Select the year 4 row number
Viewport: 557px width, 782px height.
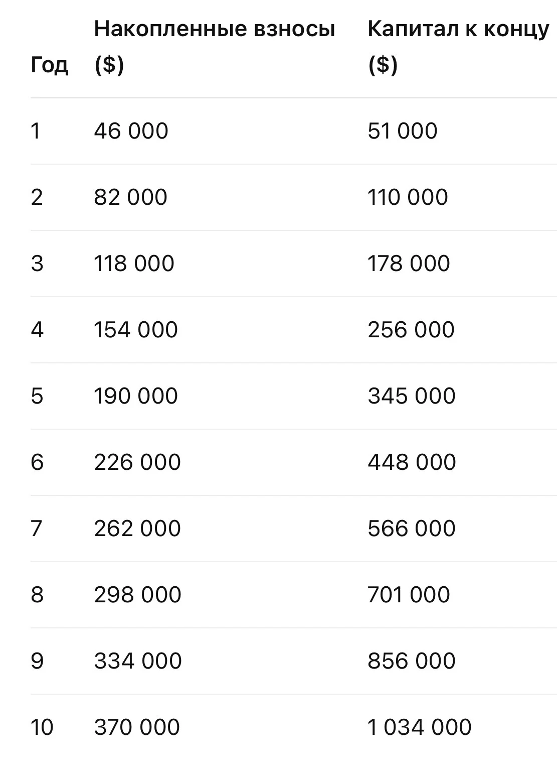point(37,330)
